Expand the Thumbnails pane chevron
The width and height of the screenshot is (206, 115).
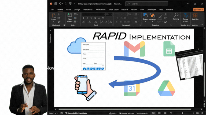coord(50,30)
